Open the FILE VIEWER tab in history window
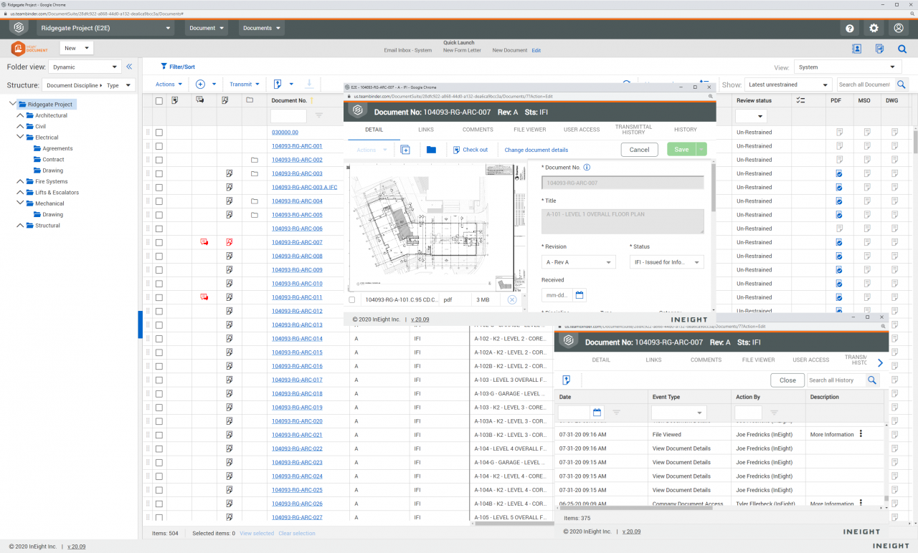Screen dimensions: 918x553 coord(758,360)
